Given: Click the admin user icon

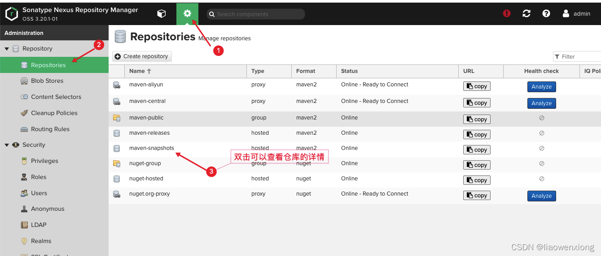Looking at the screenshot, I should point(566,13).
